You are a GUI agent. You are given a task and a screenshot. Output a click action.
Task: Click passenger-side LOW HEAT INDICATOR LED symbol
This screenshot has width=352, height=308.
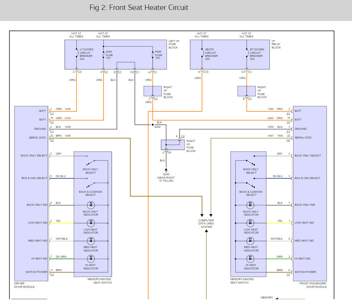tap(250, 223)
